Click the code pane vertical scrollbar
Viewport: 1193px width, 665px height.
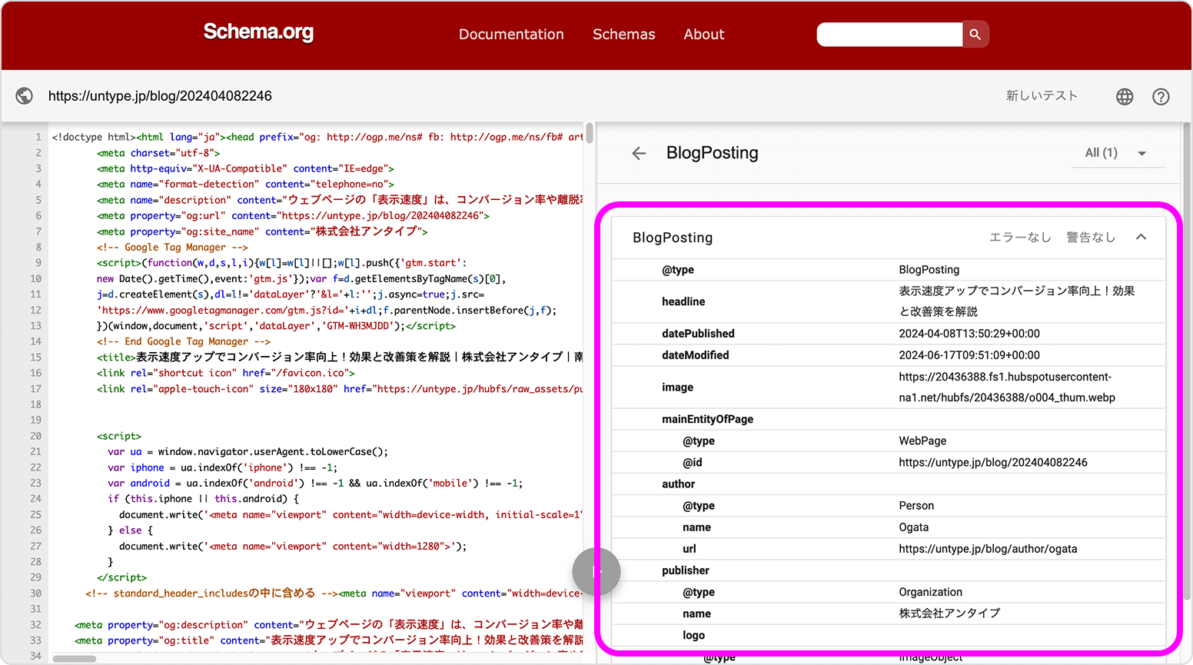pyautogui.click(x=590, y=132)
